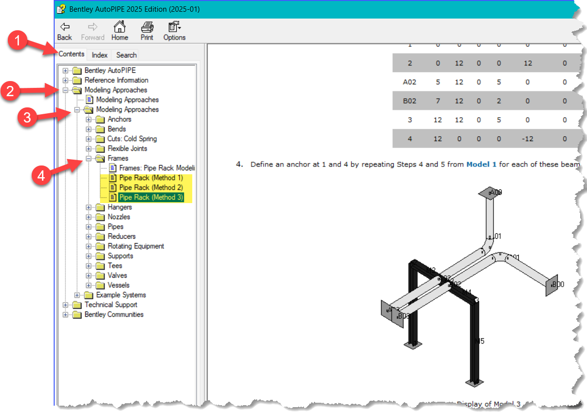The image size is (587, 413).
Task: Click the Pipes folder icon
Action: click(x=100, y=227)
